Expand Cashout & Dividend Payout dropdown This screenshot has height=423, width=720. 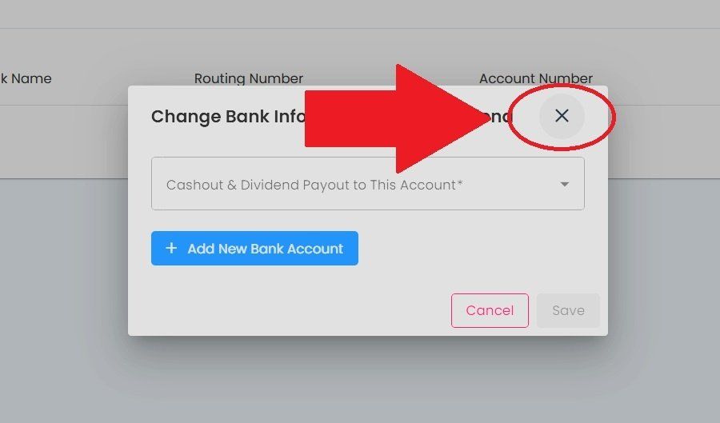368,184
